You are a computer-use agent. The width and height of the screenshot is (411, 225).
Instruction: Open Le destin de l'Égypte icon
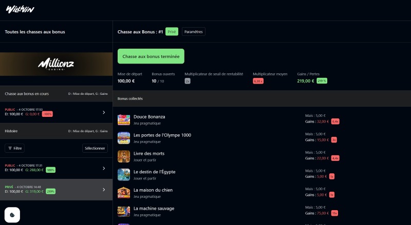pyautogui.click(x=123, y=175)
